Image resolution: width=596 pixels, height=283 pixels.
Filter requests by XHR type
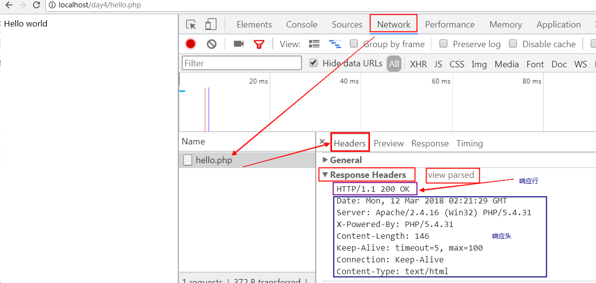[x=419, y=64]
